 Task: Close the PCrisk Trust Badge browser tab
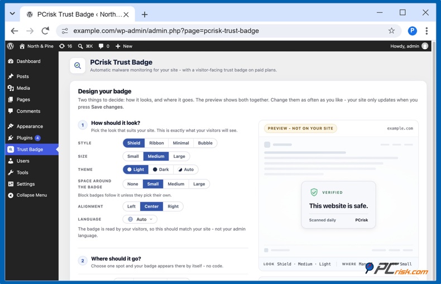coord(126,15)
